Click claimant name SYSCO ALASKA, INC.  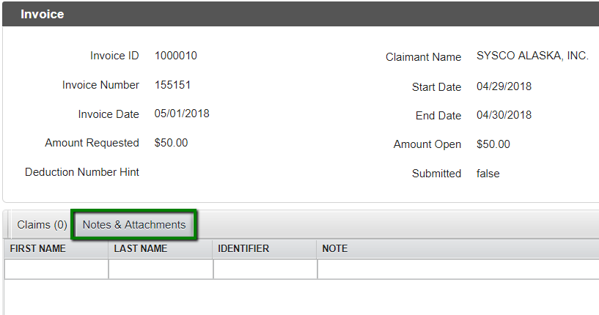[x=532, y=56]
